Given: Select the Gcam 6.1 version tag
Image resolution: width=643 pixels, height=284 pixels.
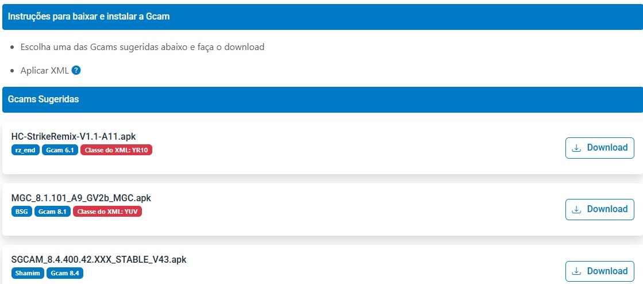Looking at the screenshot, I should [x=59, y=150].
